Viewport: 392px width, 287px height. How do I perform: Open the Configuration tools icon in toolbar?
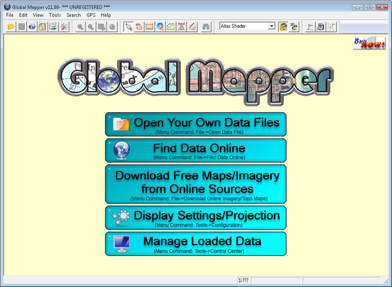click(64, 27)
